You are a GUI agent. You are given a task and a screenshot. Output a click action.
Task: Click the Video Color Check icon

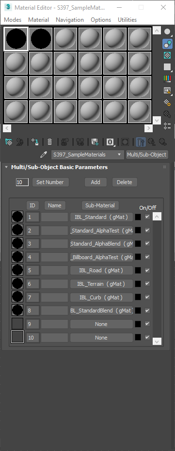167,79
